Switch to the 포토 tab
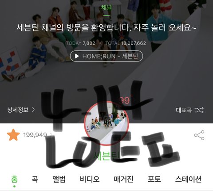The width and height of the screenshot is (213, 191). point(154,179)
